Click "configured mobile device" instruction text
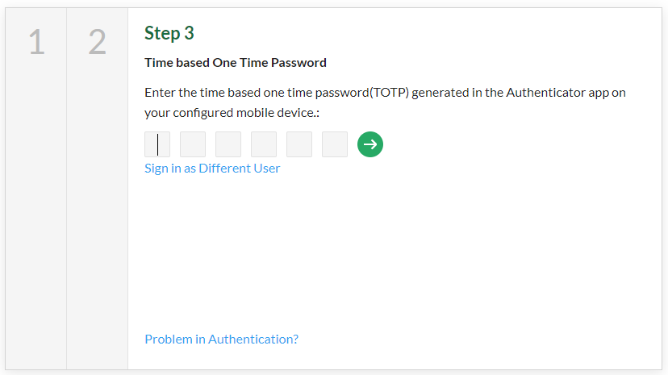The width and height of the screenshot is (668, 375). (244, 113)
